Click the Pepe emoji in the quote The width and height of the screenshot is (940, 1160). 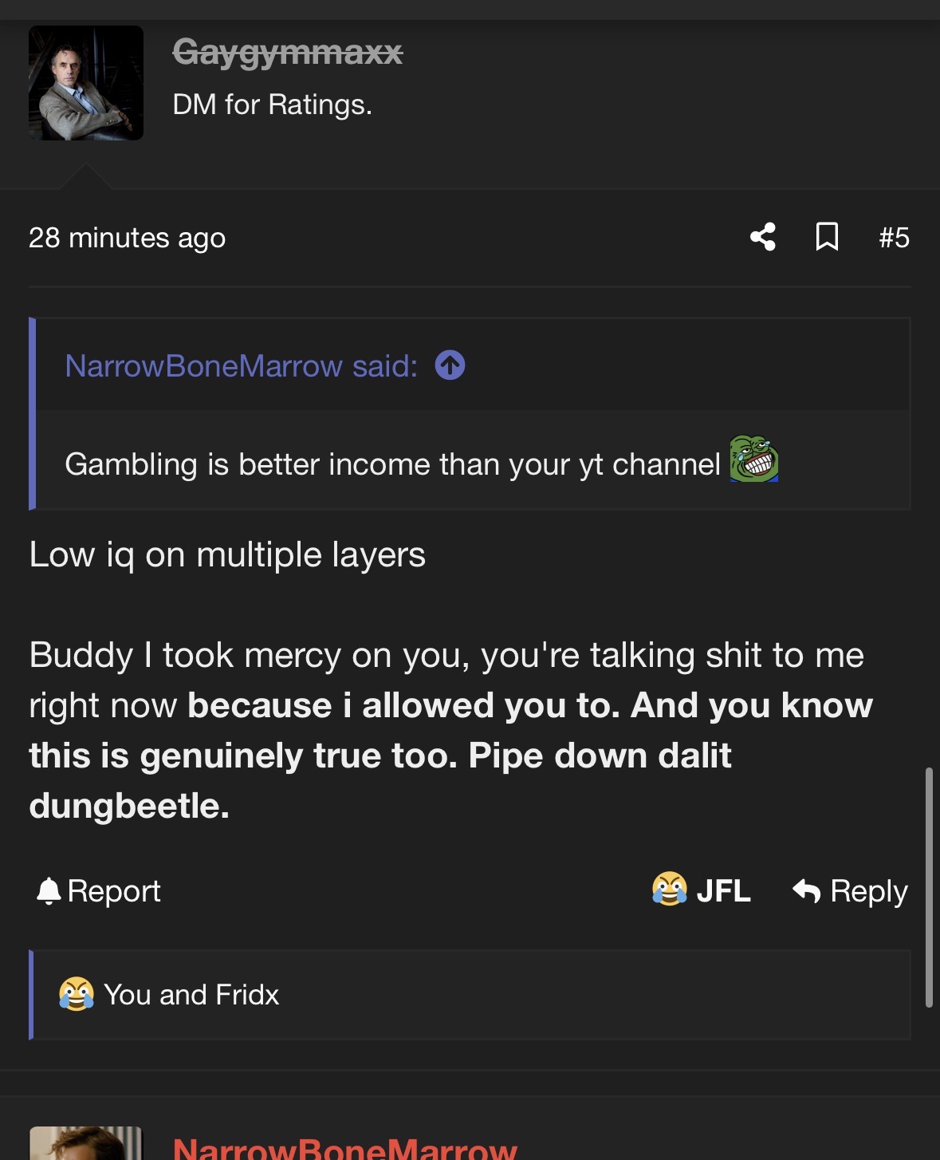(753, 460)
